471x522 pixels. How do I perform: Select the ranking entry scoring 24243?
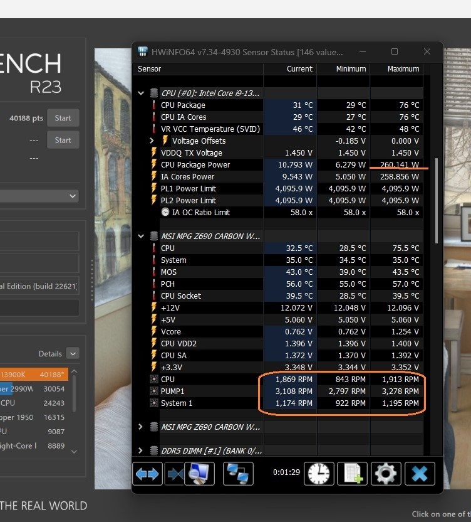pos(34,403)
